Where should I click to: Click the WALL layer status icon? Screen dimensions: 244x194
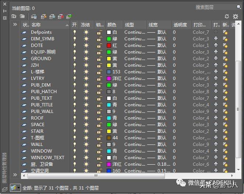(24, 144)
